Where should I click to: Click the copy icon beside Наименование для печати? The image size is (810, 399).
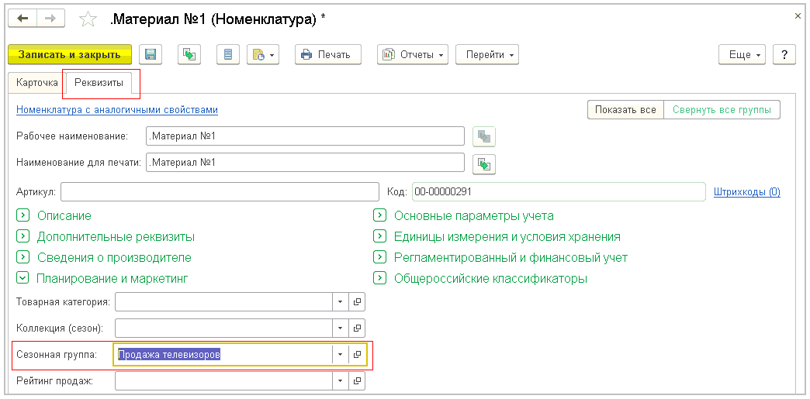[x=484, y=163]
